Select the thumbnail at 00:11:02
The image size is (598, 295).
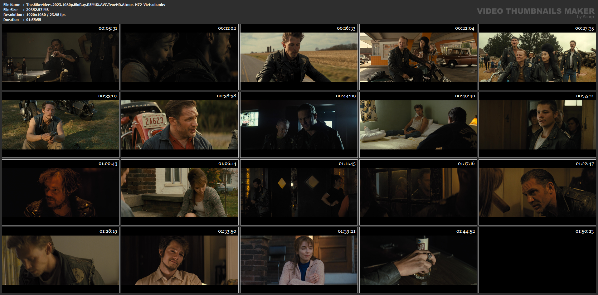pos(180,57)
